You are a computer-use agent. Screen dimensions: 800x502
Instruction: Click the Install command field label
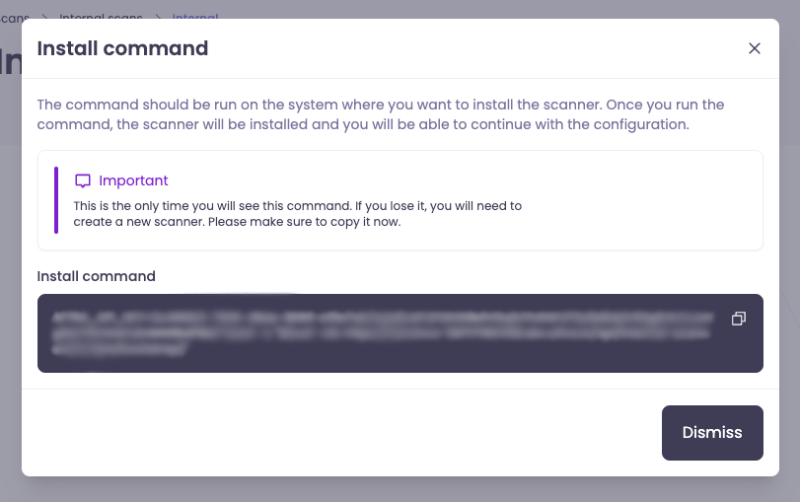click(x=97, y=276)
